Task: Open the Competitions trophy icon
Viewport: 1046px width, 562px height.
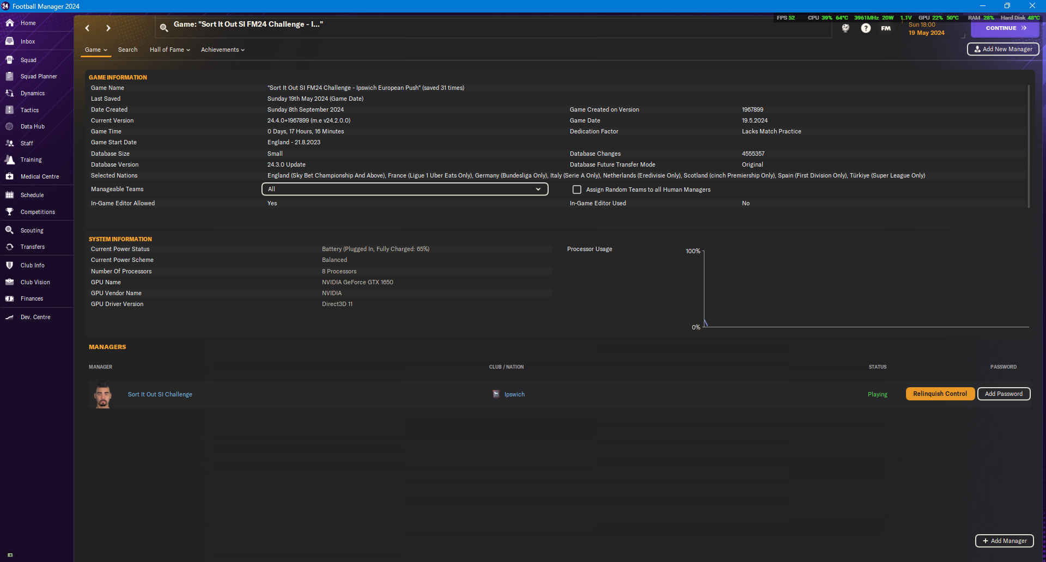Action: [x=9, y=212]
